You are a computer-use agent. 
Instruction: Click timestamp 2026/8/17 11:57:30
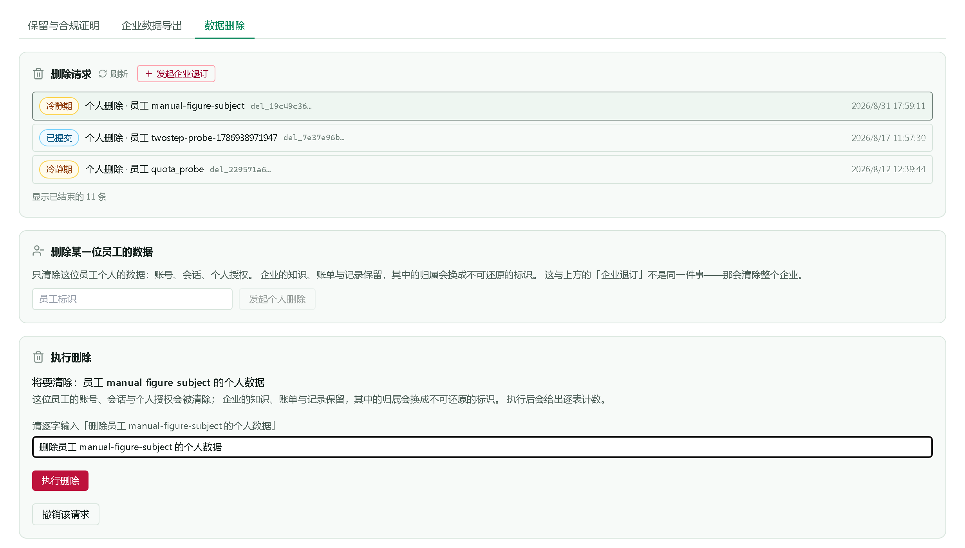click(x=888, y=138)
